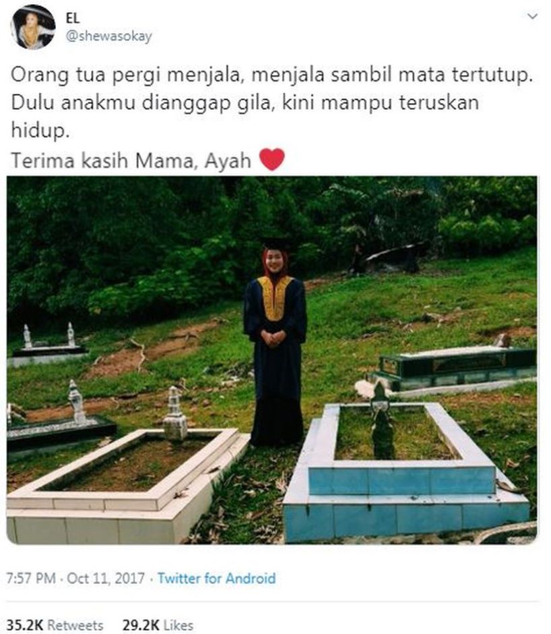This screenshot has height=634, width=551.
Task: Click Terima kasih Mama, Ayah text
Action: tap(131, 161)
